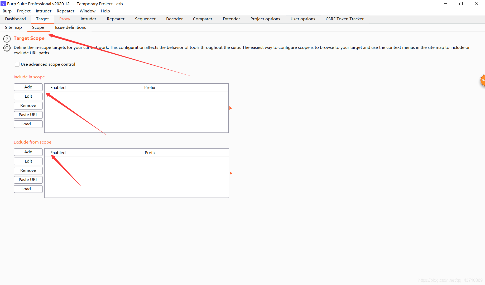
Task: Click Edit under Include in scope
Action: tap(28, 96)
